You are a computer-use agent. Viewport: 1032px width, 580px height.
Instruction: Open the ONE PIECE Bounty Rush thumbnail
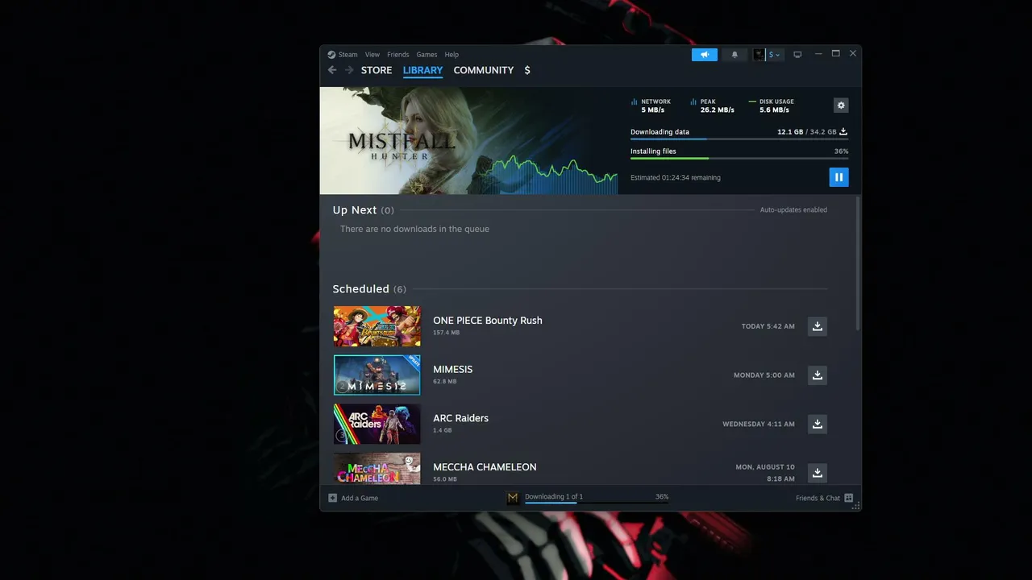click(377, 326)
